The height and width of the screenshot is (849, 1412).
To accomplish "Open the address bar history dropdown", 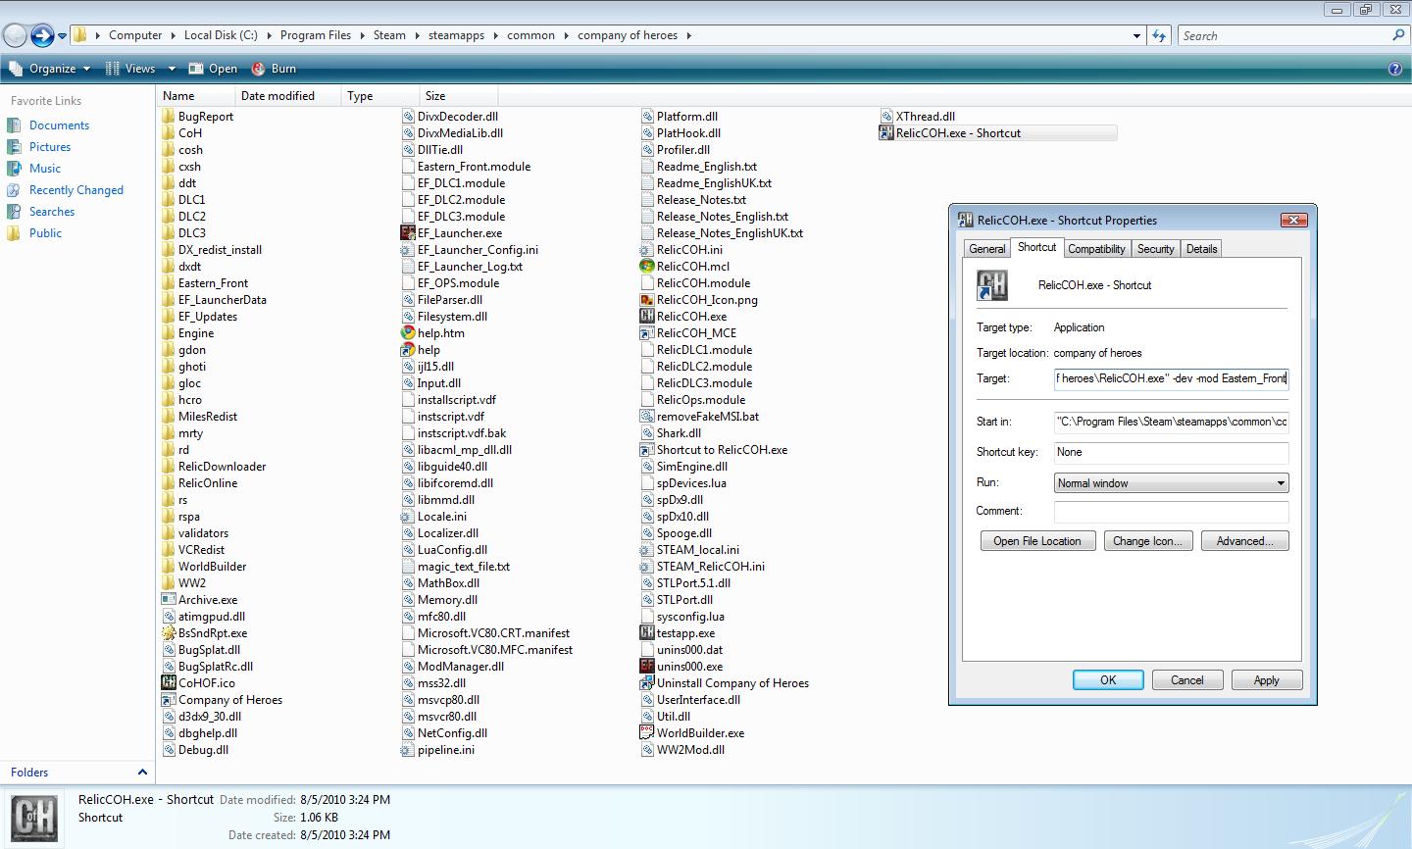I will 1136,36.
